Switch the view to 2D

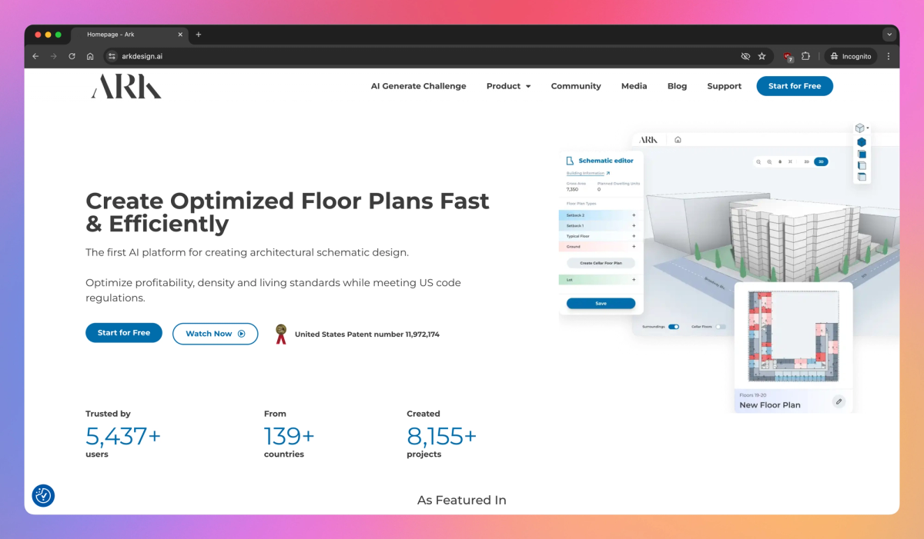tap(806, 161)
